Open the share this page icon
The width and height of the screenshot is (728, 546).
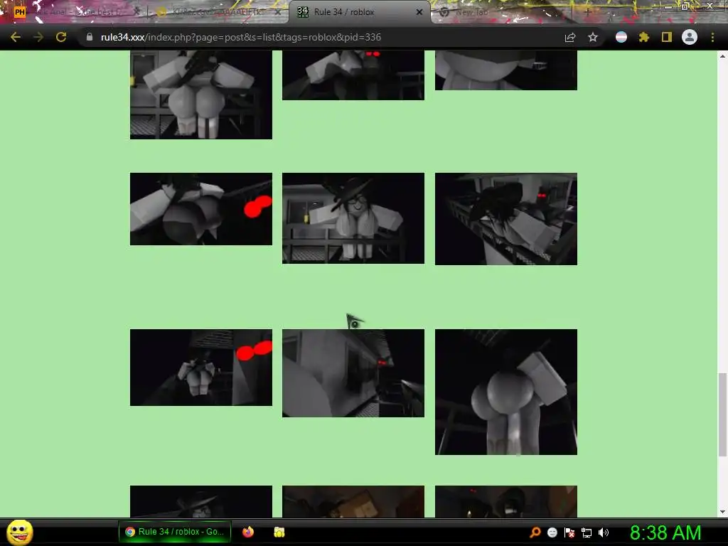point(570,37)
